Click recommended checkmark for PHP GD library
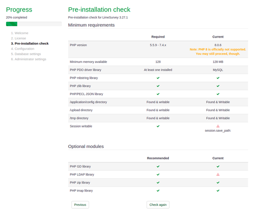257x213 pixels. tap(158, 166)
